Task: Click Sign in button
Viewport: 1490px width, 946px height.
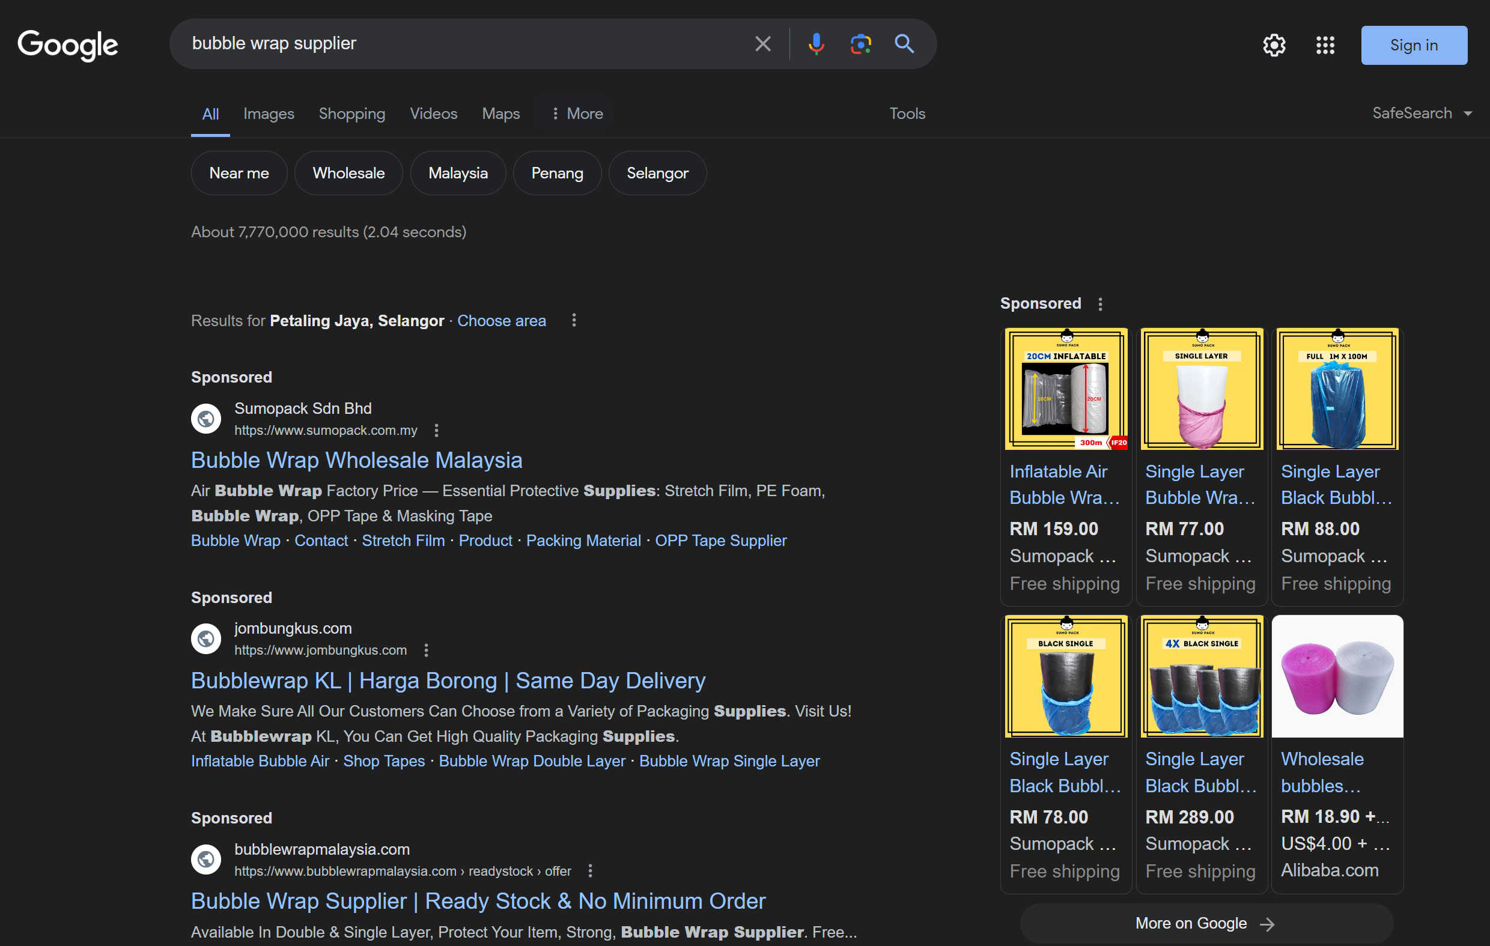Action: coord(1413,44)
